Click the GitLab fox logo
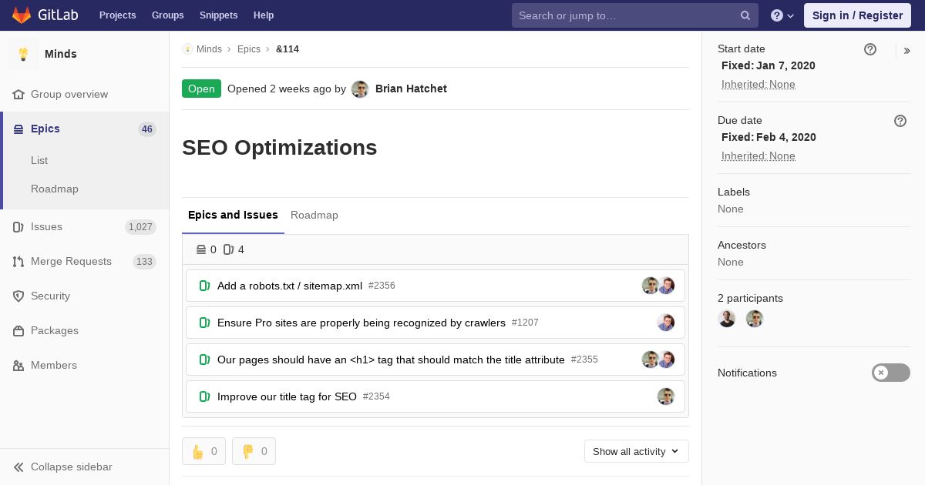925x485 pixels. pyautogui.click(x=22, y=15)
